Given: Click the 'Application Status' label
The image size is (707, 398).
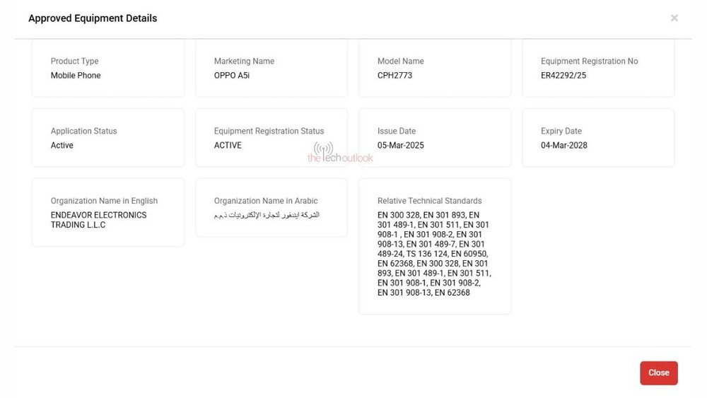Looking at the screenshot, I should (x=83, y=131).
